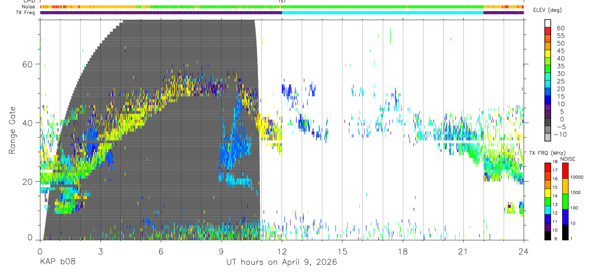
Task: Click the '20' tick on Range Gate axis
Action: tap(28, 181)
